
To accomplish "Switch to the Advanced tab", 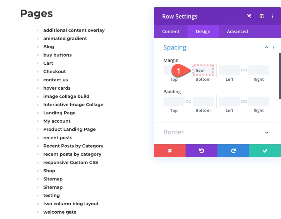I will click(x=237, y=31).
